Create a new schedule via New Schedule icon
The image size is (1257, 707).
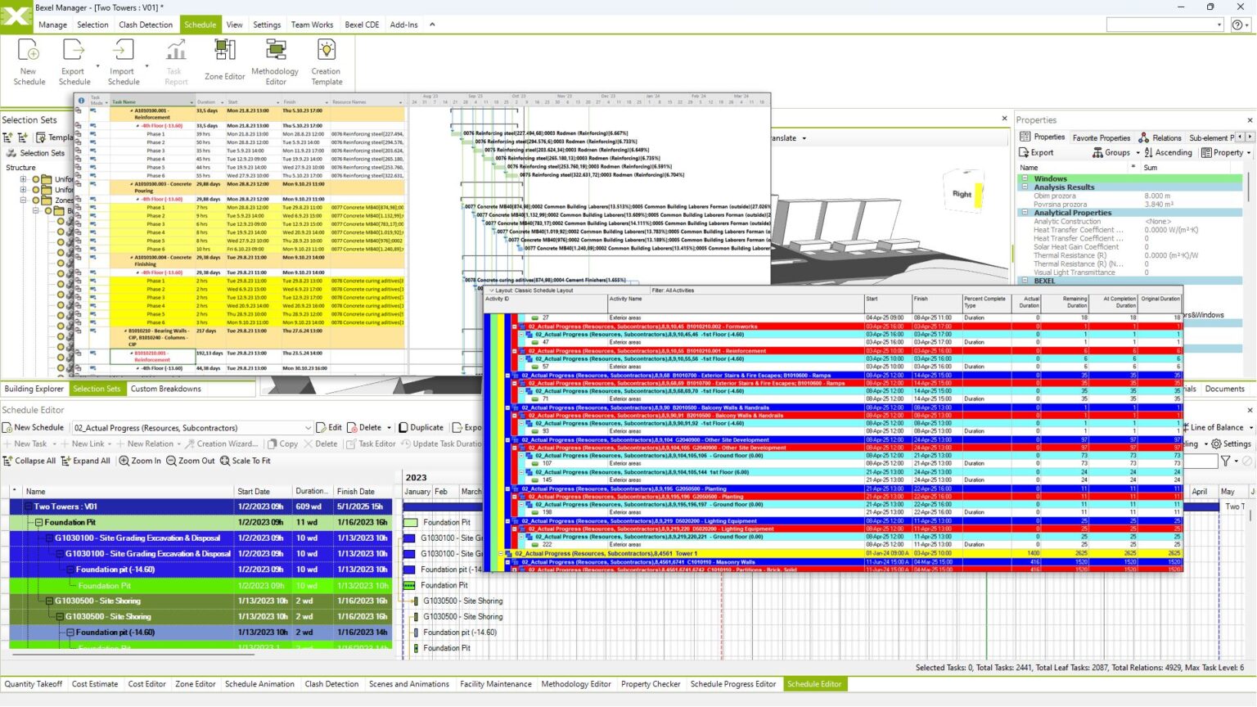pos(28,61)
